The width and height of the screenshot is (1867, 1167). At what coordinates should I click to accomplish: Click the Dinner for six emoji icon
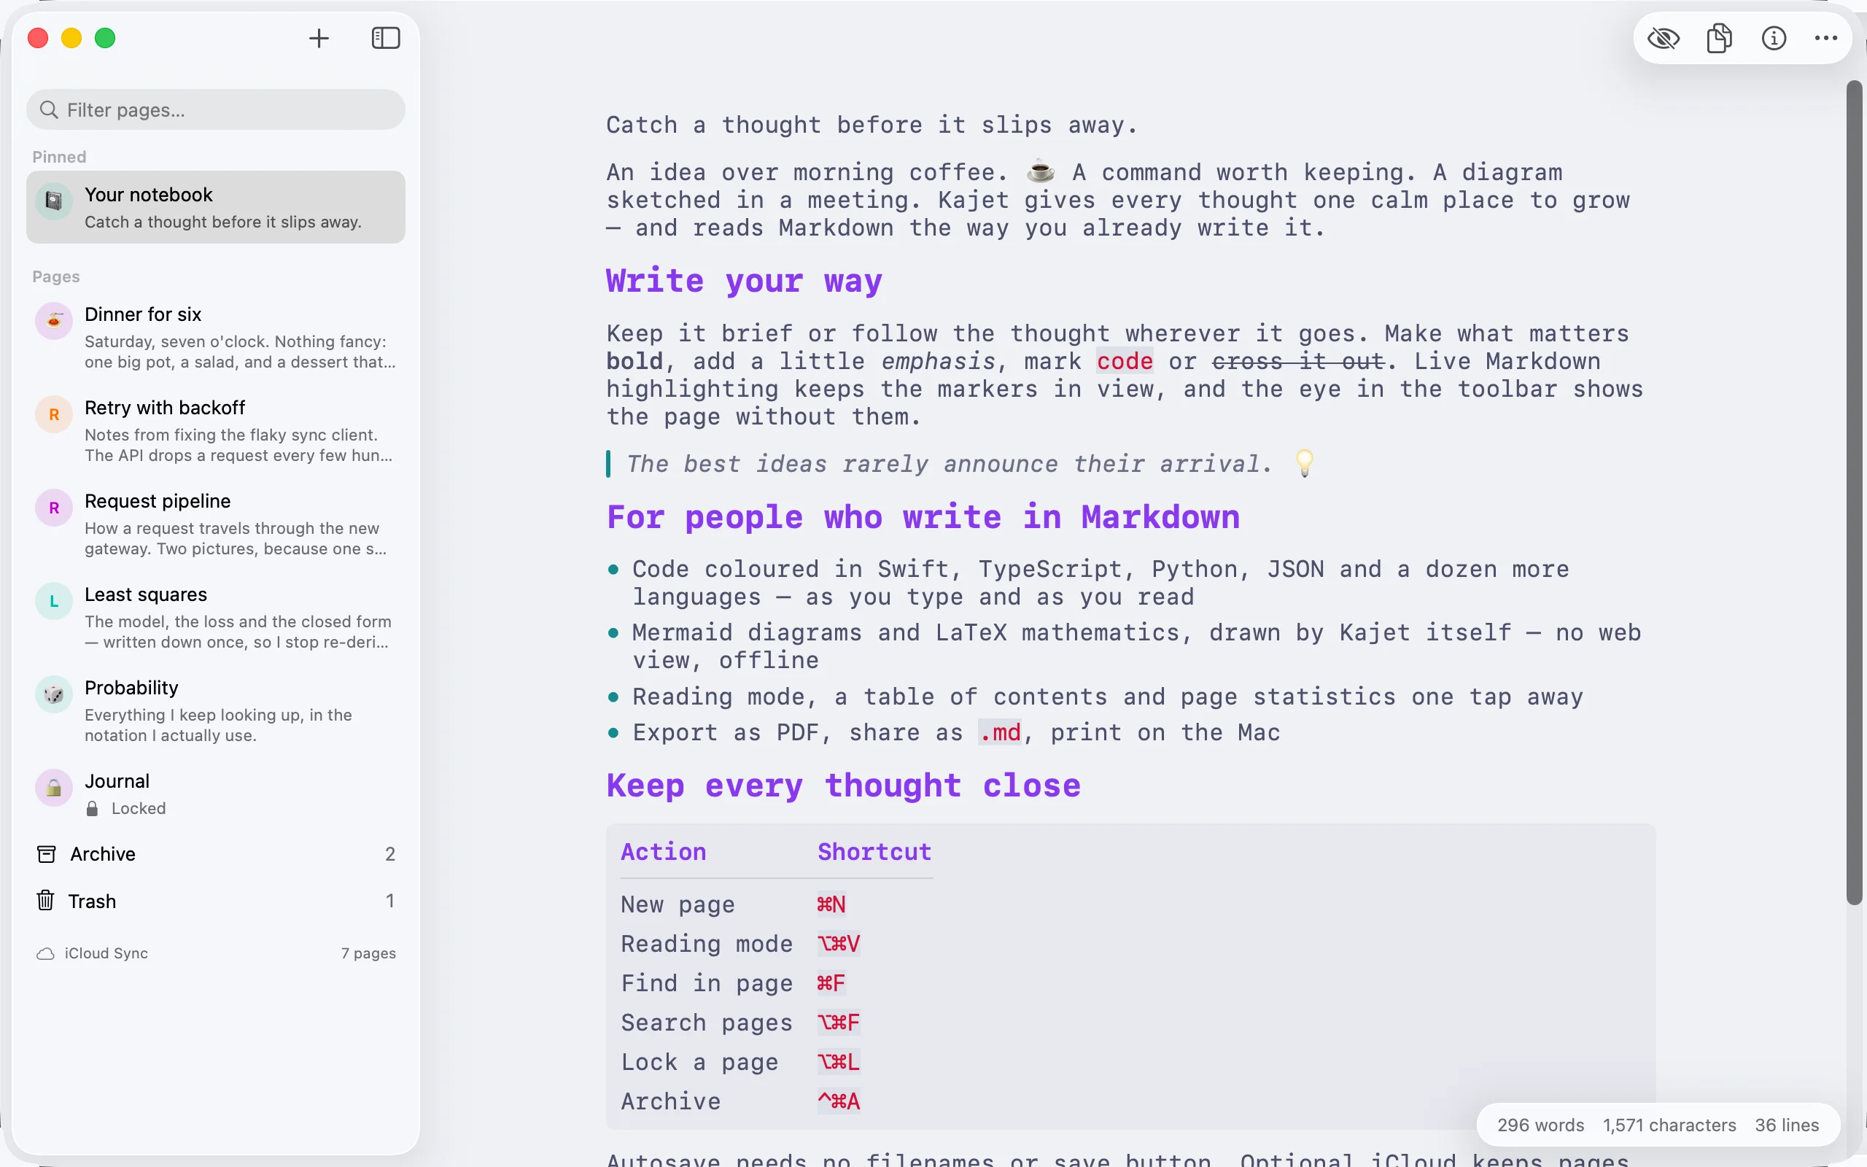[x=54, y=320]
